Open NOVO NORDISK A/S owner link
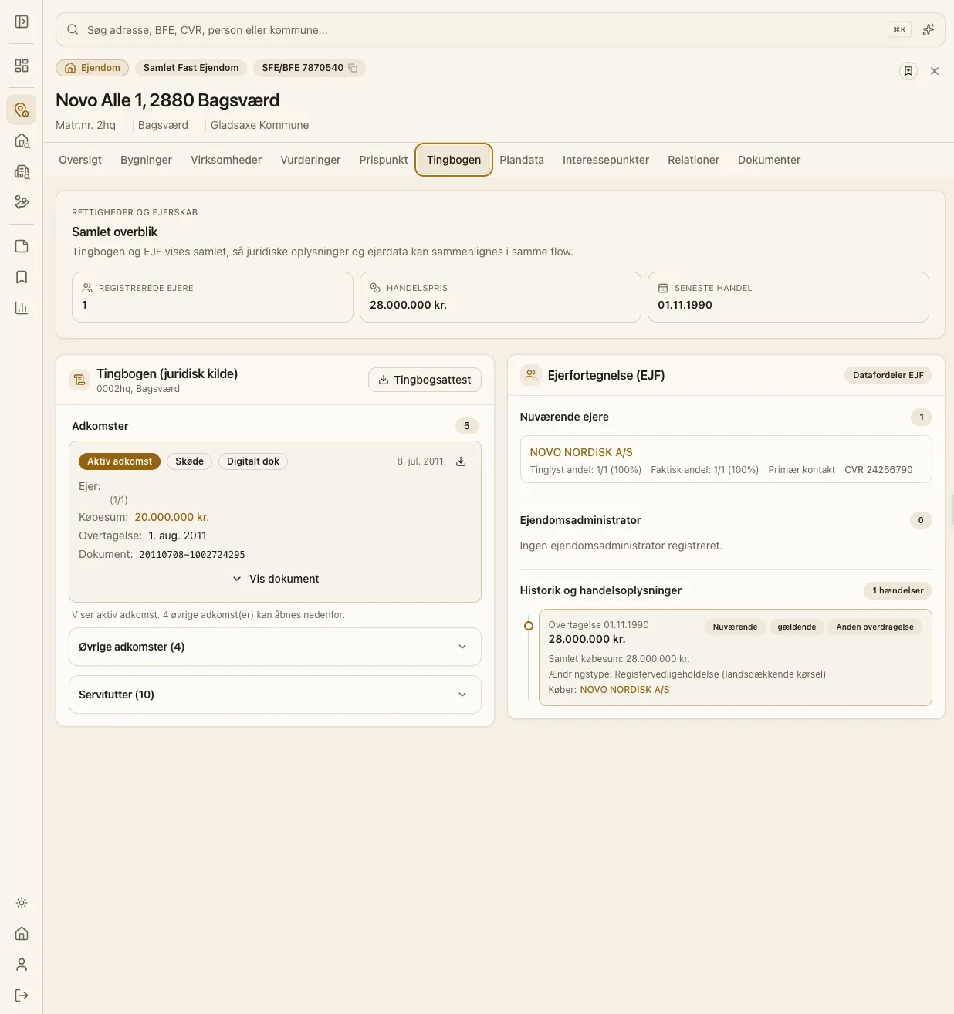Image resolution: width=954 pixels, height=1014 pixels. point(581,452)
